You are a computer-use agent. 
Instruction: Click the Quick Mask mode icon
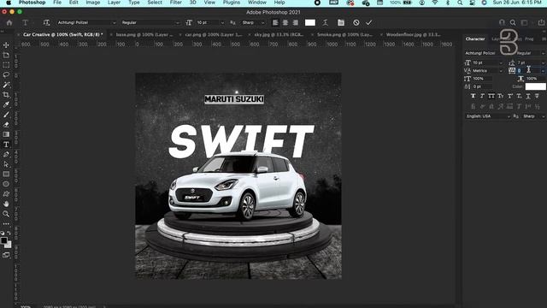tap(6, 255)
